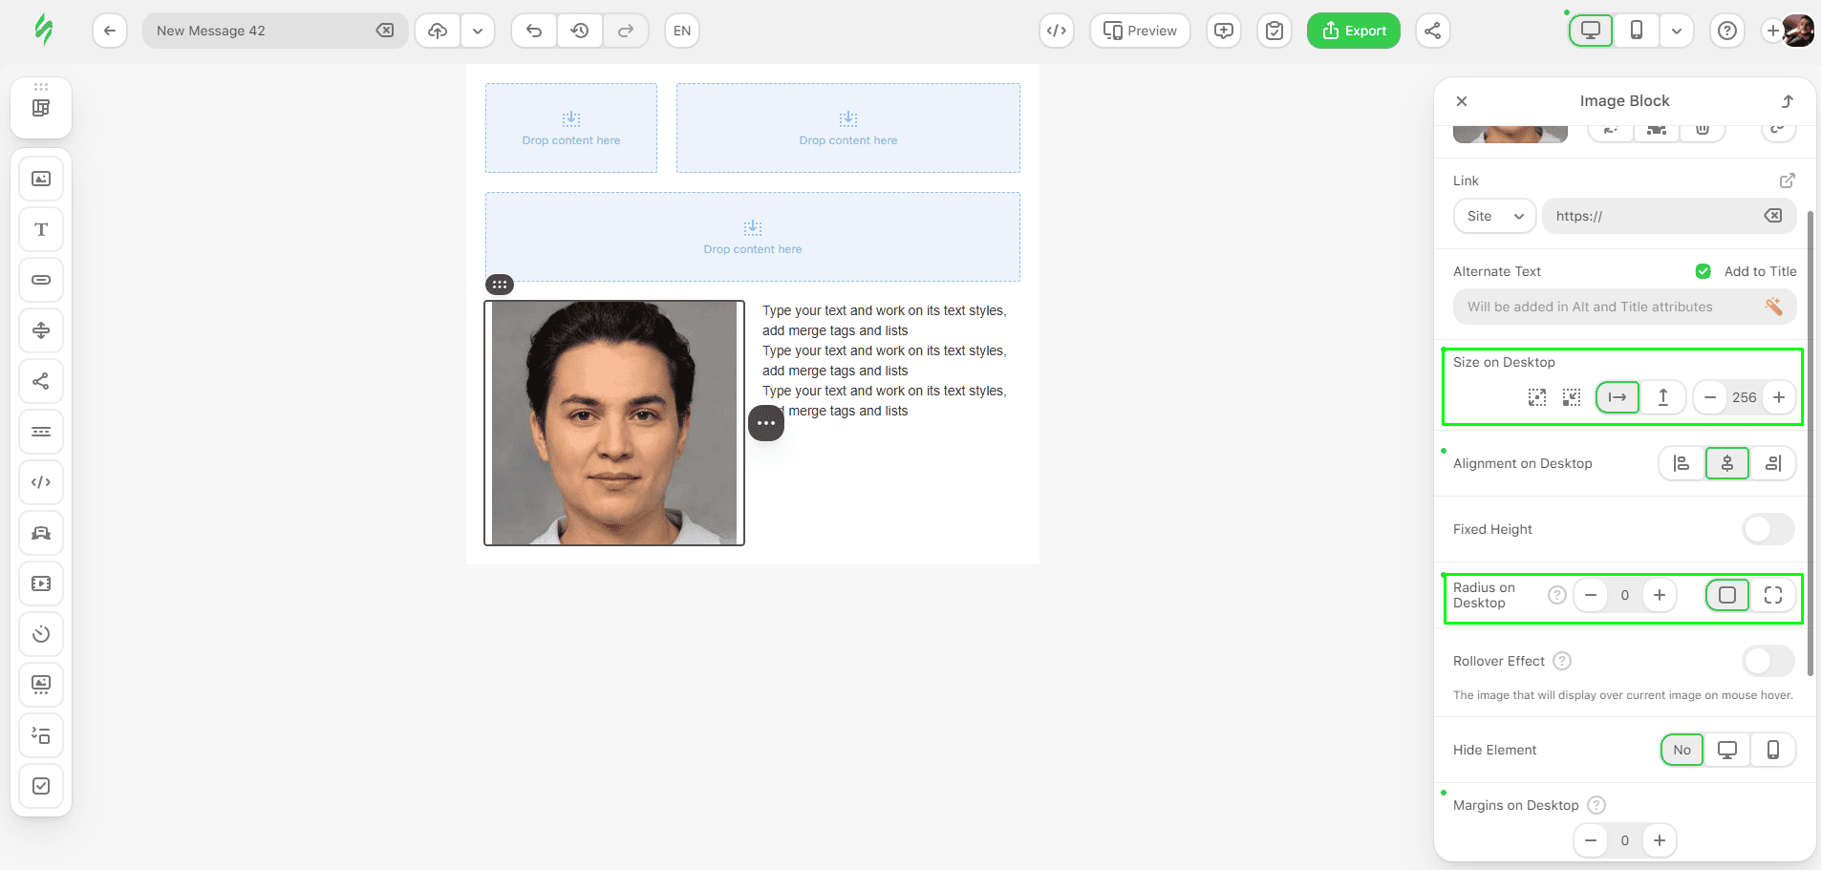Close the Image Block panel

click(1462, 101)
